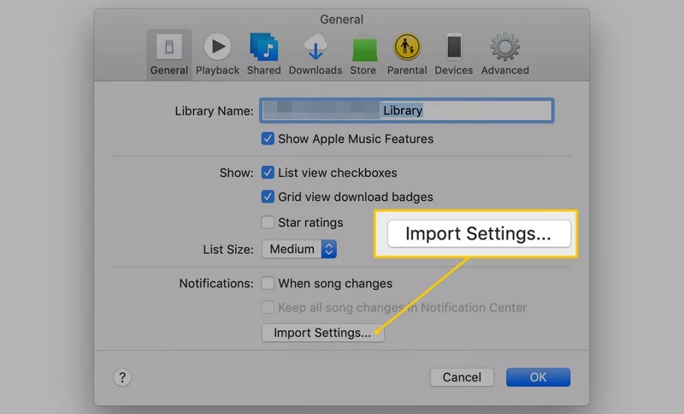Screen dimensions: 684x414
Task: Enable Star ratings checkbox
Action: coord(268,222)
